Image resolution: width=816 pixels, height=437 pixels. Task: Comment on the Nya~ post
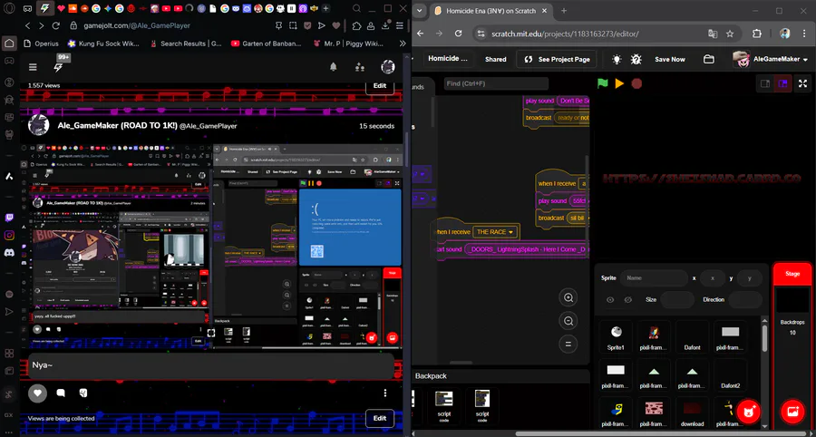click(x=61, y=393)
